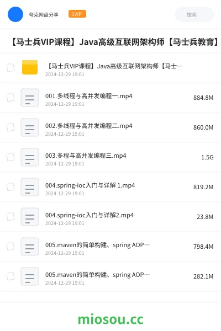Click the 搜索 search field
The width and height of the screenshot is (221, 331).
[x=194, y=14]
